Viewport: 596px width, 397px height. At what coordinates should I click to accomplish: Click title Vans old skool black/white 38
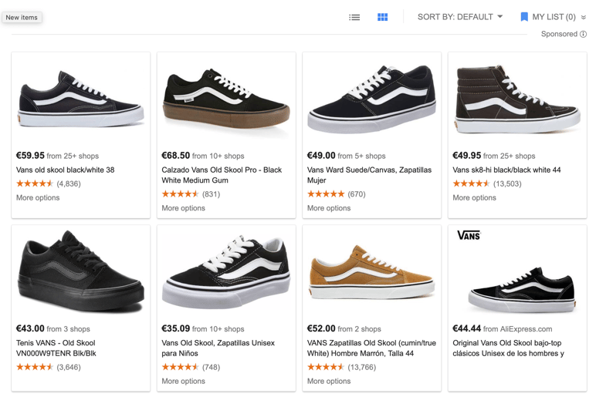tap(65, 170)
